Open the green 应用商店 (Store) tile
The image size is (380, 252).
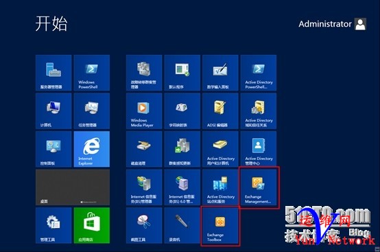tap(92, 225)
